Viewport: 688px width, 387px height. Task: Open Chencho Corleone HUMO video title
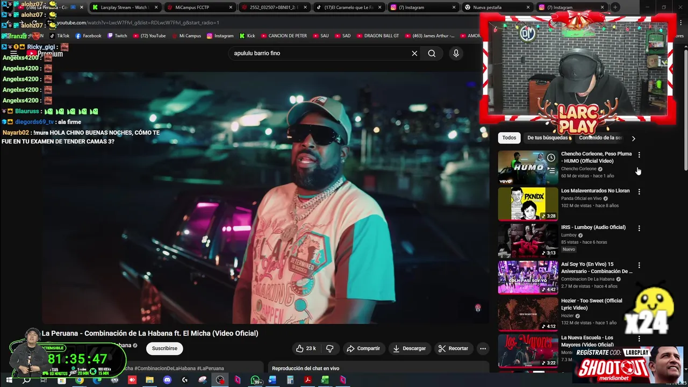(596, 157)
